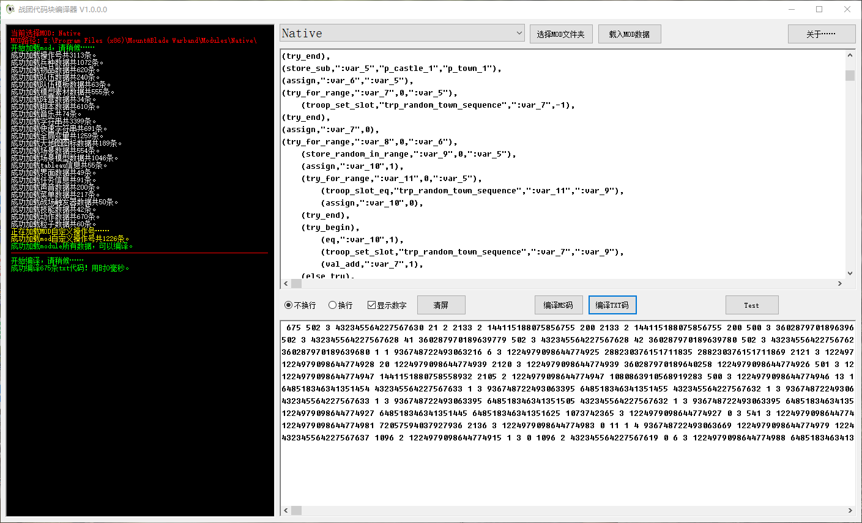Click log line with 3113 operation codes
This screenshot has height=523, width=862.
[x=54, y=55]
